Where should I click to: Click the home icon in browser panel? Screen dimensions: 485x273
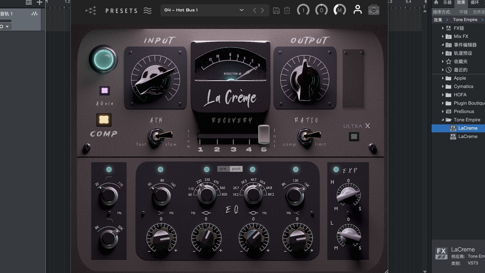436,3
